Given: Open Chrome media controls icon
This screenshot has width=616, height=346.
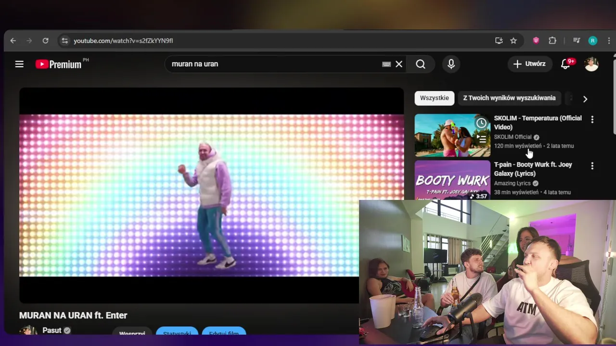Looking at the screenshot, I should point(576,41).
